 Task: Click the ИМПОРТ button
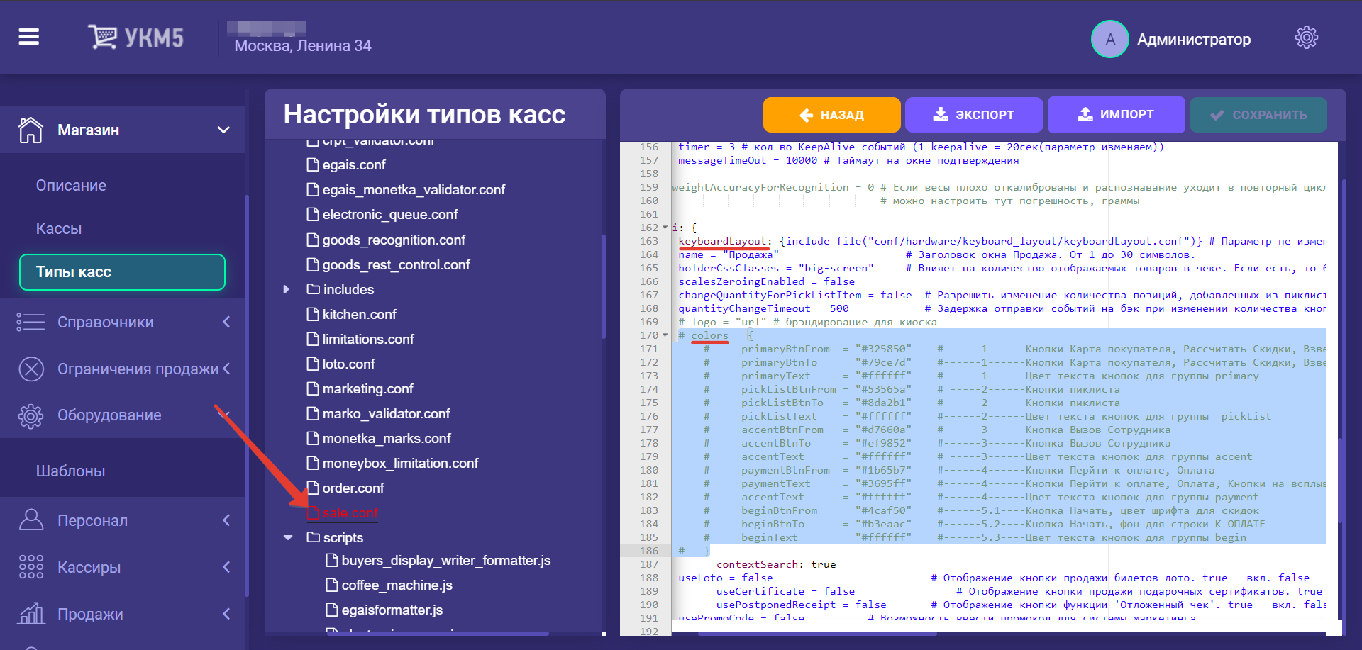pos(1117,115)
